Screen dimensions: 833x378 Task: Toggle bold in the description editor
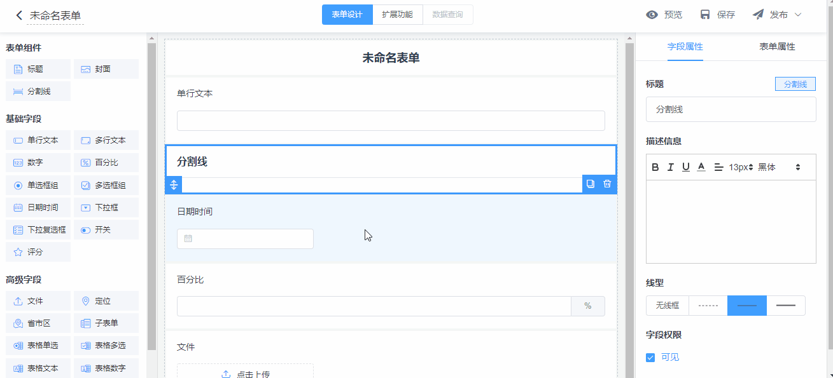point(655,167)
